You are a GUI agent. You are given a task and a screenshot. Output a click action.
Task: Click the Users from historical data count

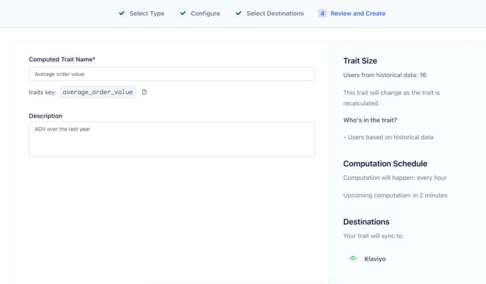(423, 75)
